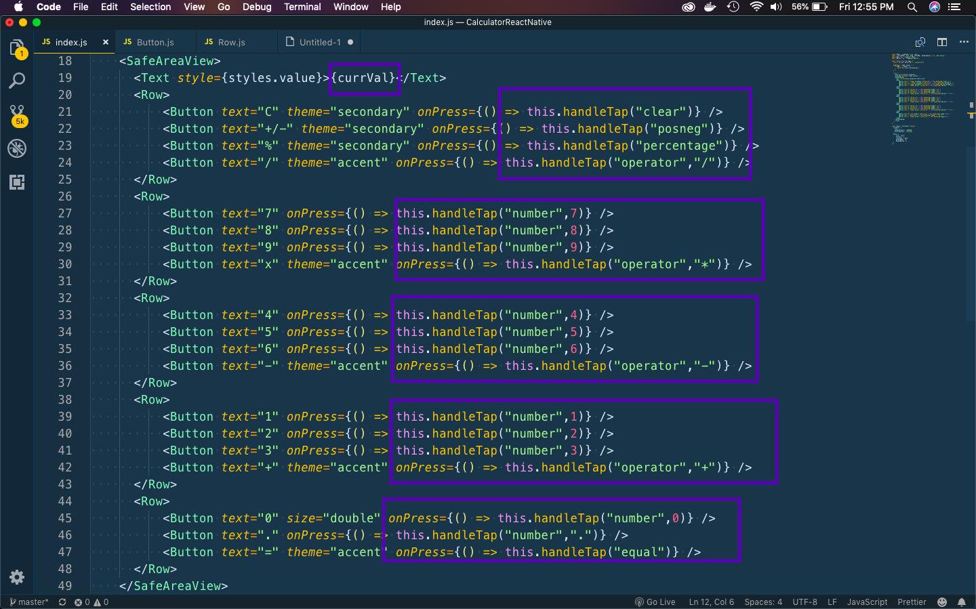This screenshot has height=609, width=976.
Task: Open the Help menu
Action: pyautogui.click(x=390, y=7)
